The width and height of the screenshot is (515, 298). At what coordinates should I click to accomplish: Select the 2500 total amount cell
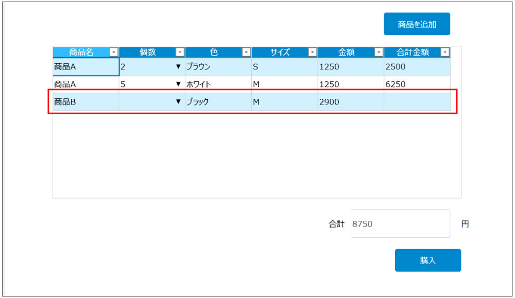[x=417, y=66]
